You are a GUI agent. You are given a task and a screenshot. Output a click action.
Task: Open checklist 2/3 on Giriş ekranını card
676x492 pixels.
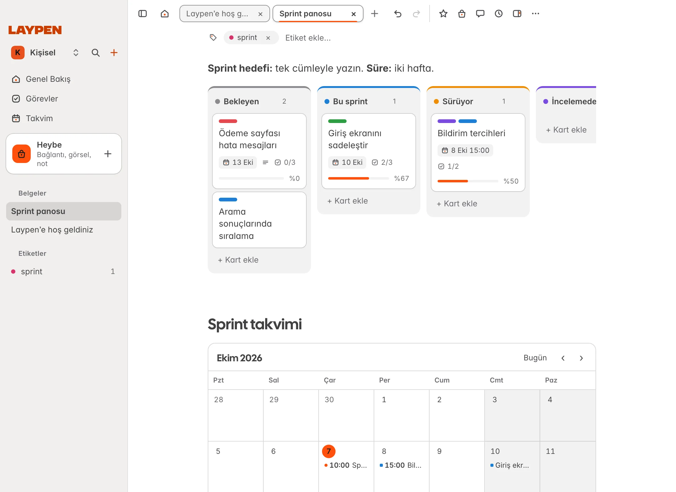pos(382,162)
